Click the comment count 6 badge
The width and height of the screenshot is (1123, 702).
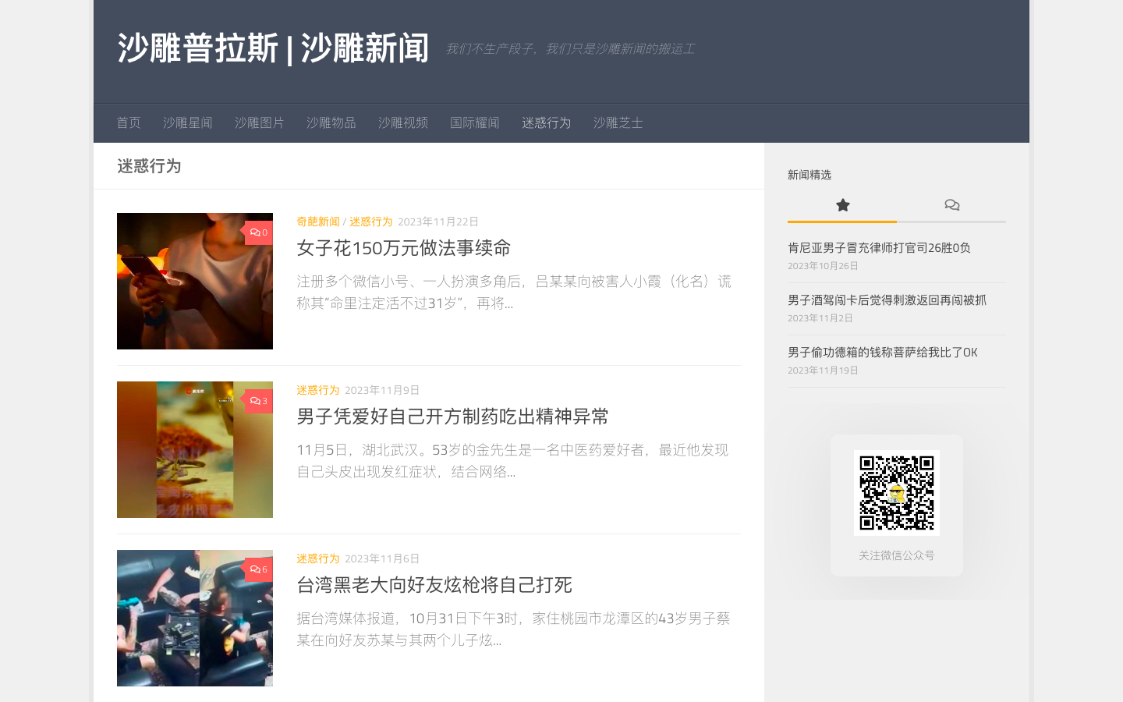(258, 569)
